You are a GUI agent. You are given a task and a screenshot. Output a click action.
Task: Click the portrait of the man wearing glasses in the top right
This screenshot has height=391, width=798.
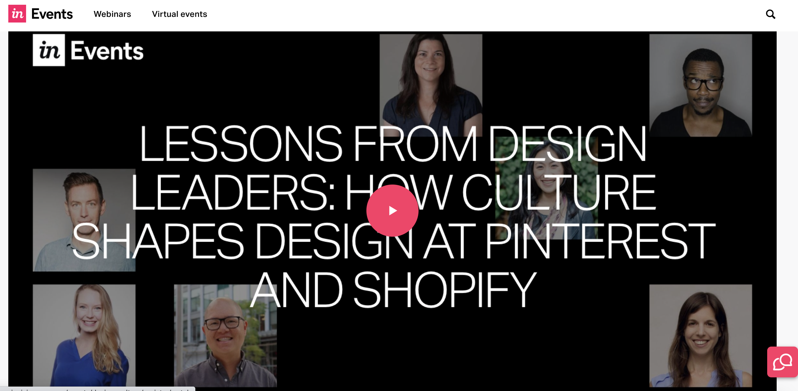(700, 85)
